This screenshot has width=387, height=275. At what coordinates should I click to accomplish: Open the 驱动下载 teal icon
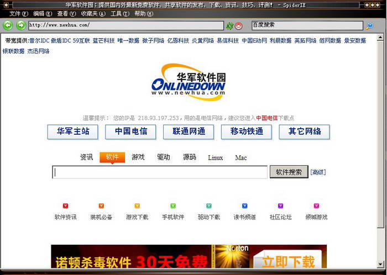(x=209, y=206)
